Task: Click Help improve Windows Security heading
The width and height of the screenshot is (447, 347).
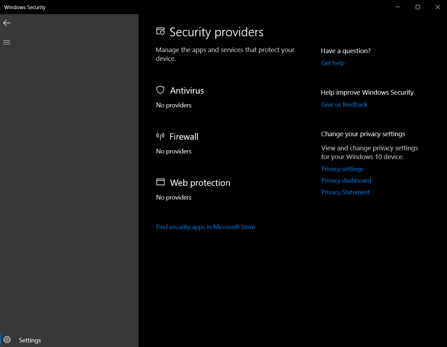Action: (367, 93)
